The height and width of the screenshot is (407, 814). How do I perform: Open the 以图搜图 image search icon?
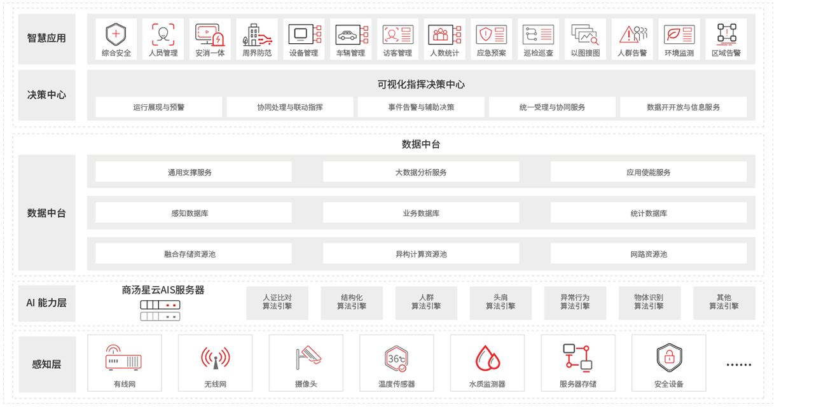[x=585, y=34]
